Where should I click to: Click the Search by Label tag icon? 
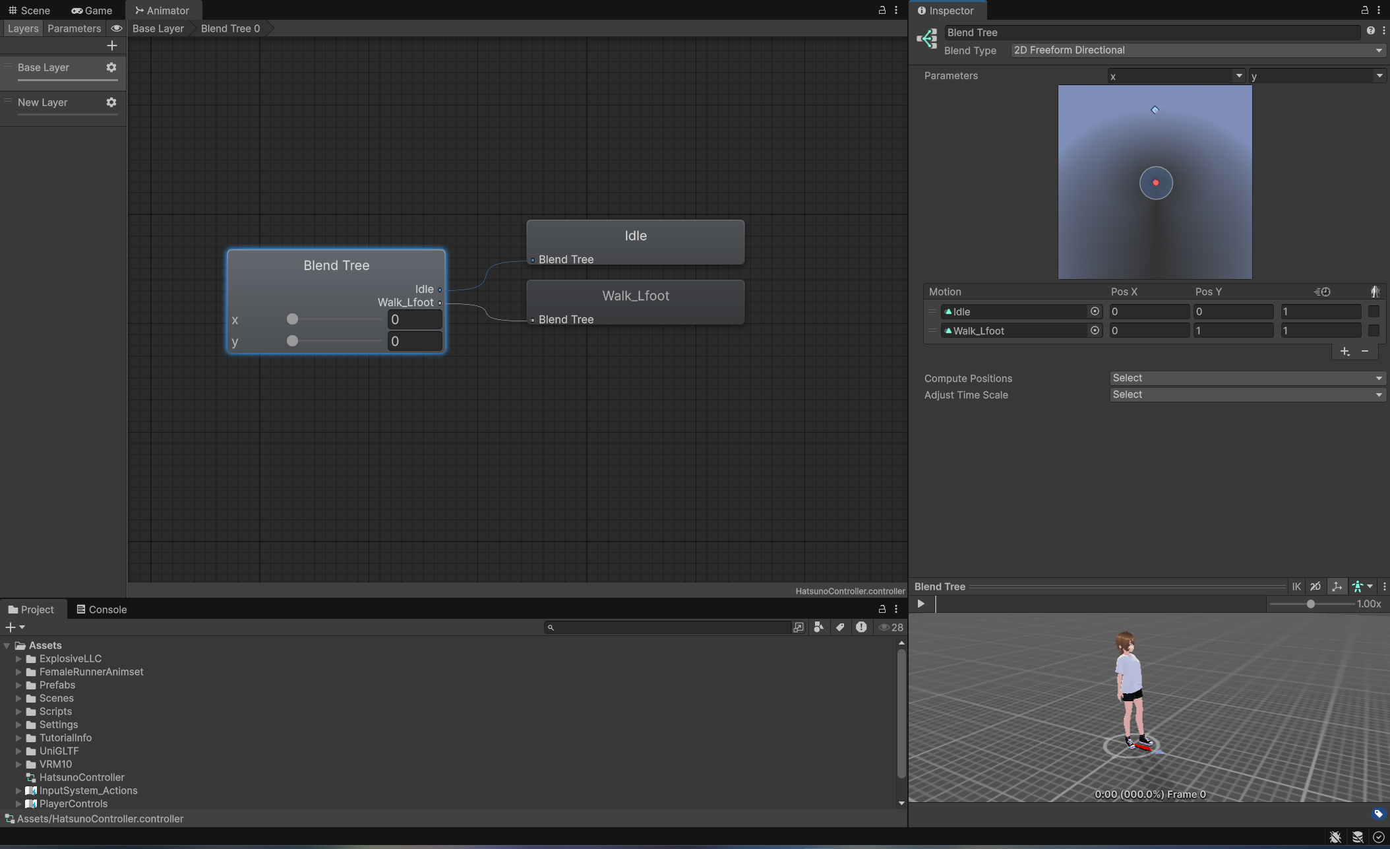tap(840, 627)
